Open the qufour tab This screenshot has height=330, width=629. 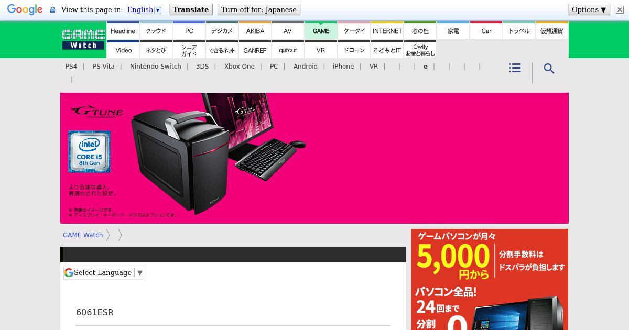(x=288, y=50)
